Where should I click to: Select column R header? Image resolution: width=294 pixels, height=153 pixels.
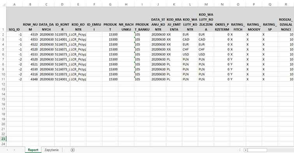(x=286, y=4)
